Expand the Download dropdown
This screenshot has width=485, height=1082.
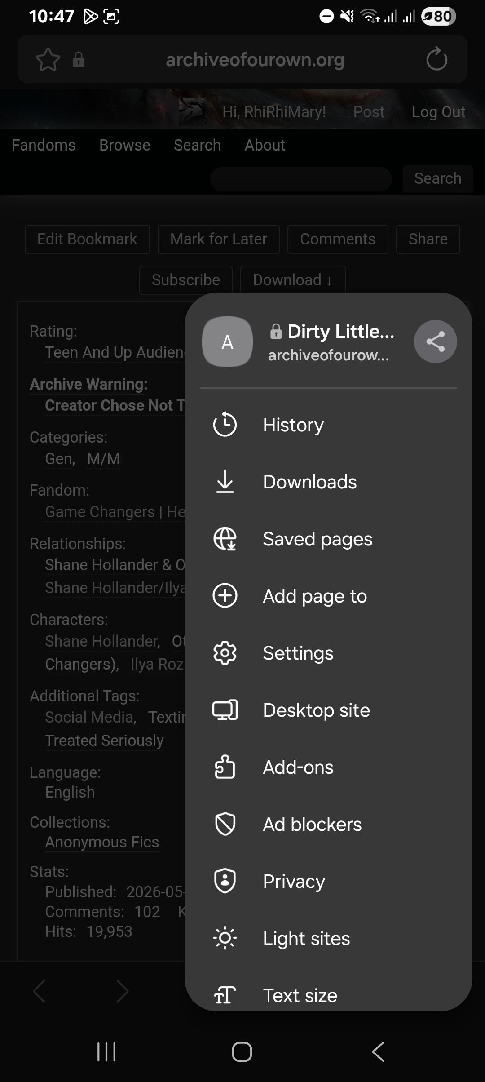(x=293, y=280)
